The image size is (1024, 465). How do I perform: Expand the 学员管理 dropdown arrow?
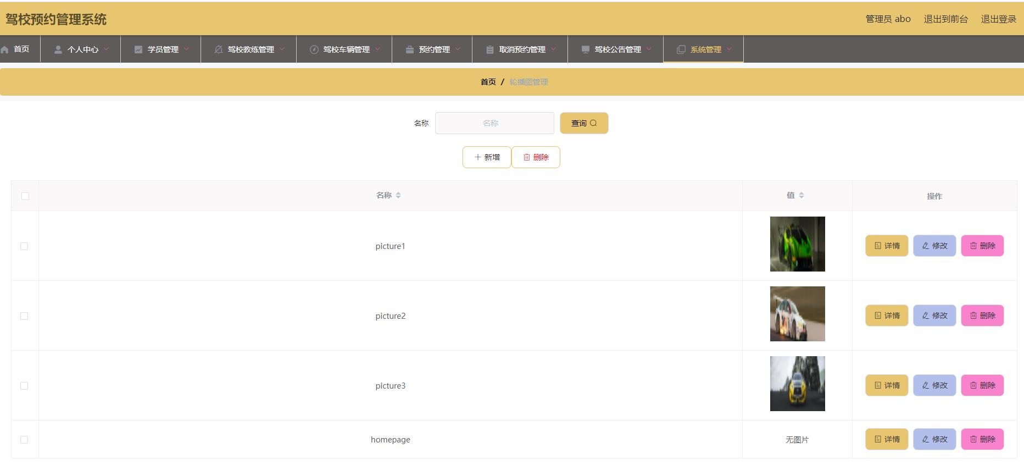[x=186, y=49]
